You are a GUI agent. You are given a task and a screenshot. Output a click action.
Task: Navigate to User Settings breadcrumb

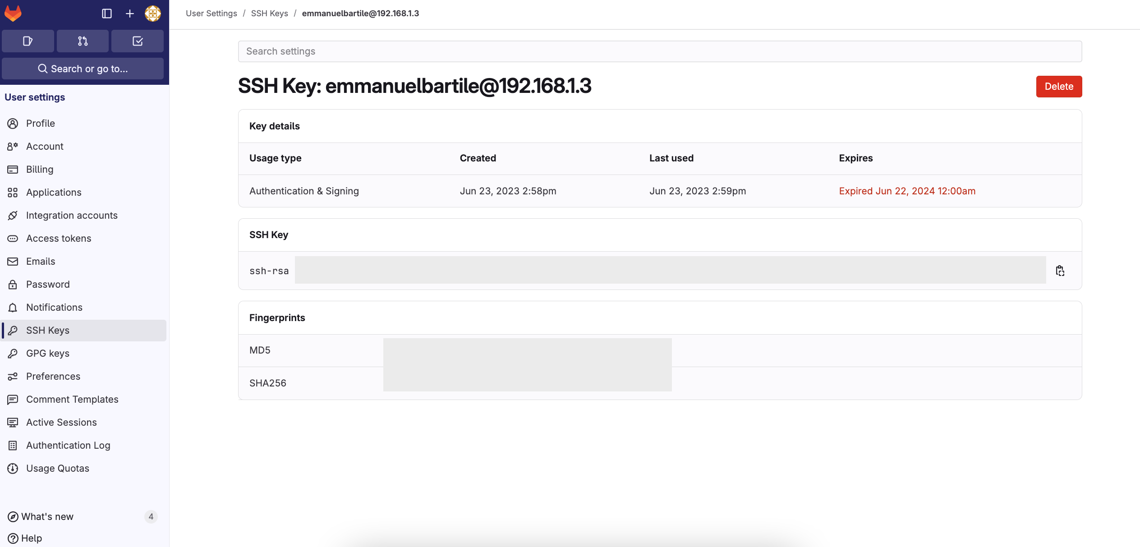click(211, 13)
